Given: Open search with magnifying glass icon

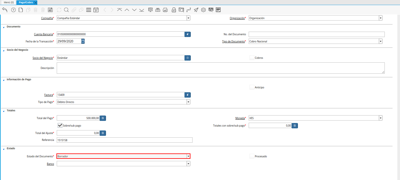Looking at the screenshot, I should (66, 10).
